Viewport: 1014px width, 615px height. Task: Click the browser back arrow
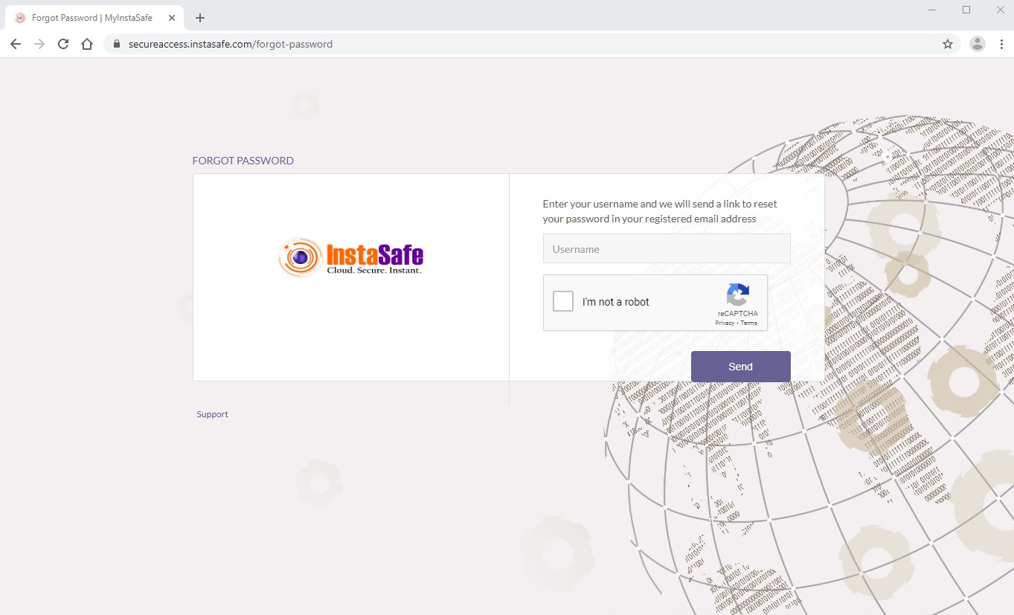[16, 44]
